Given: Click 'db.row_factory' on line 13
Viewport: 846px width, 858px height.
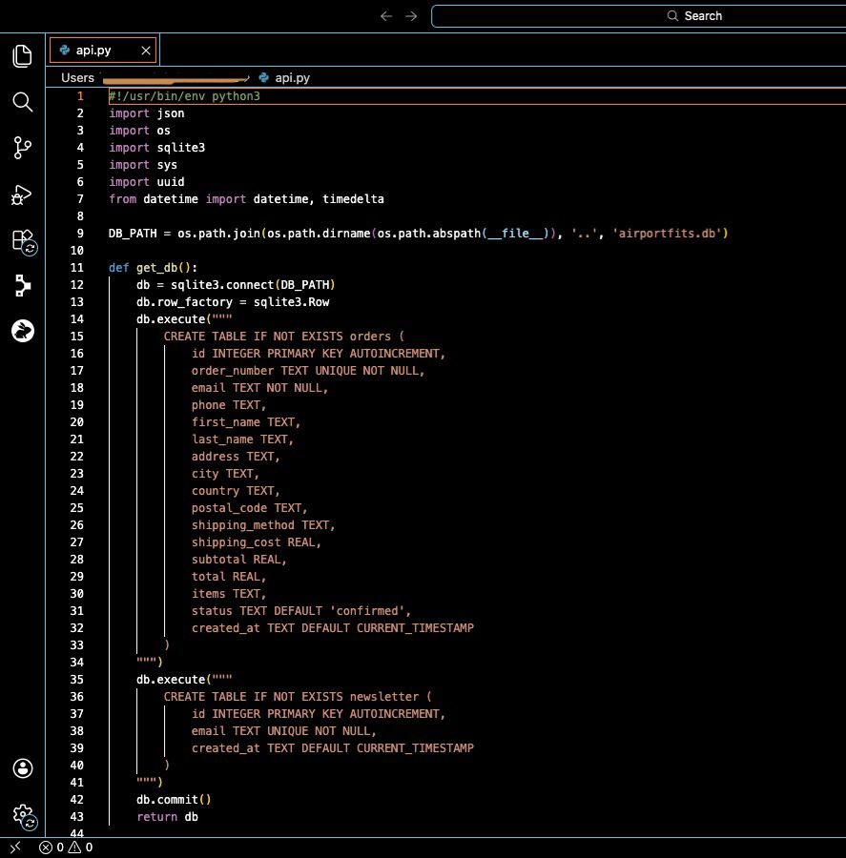Looking at the screenshot, I should 184,302.
